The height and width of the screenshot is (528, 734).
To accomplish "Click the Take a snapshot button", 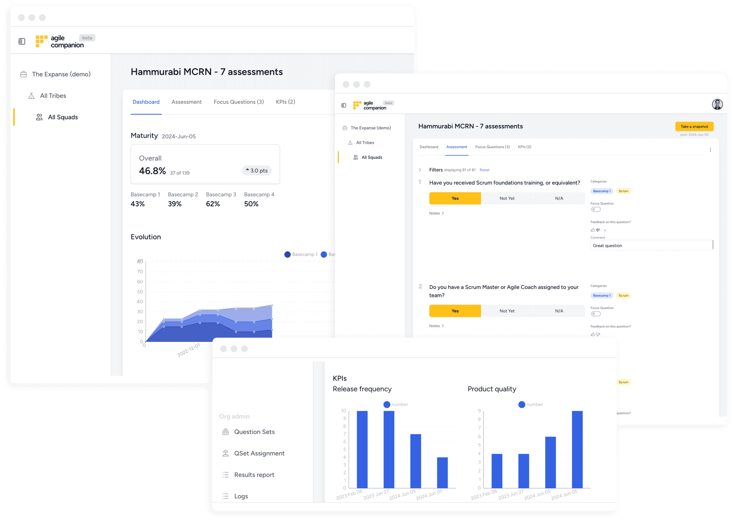I will pyautogui.click(x=694, y=127).
